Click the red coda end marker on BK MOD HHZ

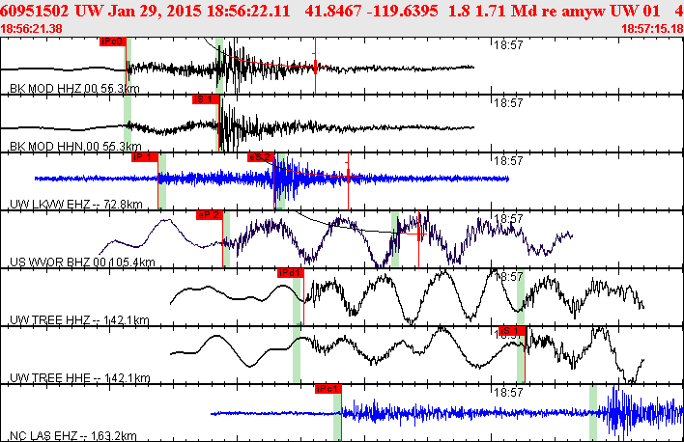pyautogui.click(x=315, y=67)
